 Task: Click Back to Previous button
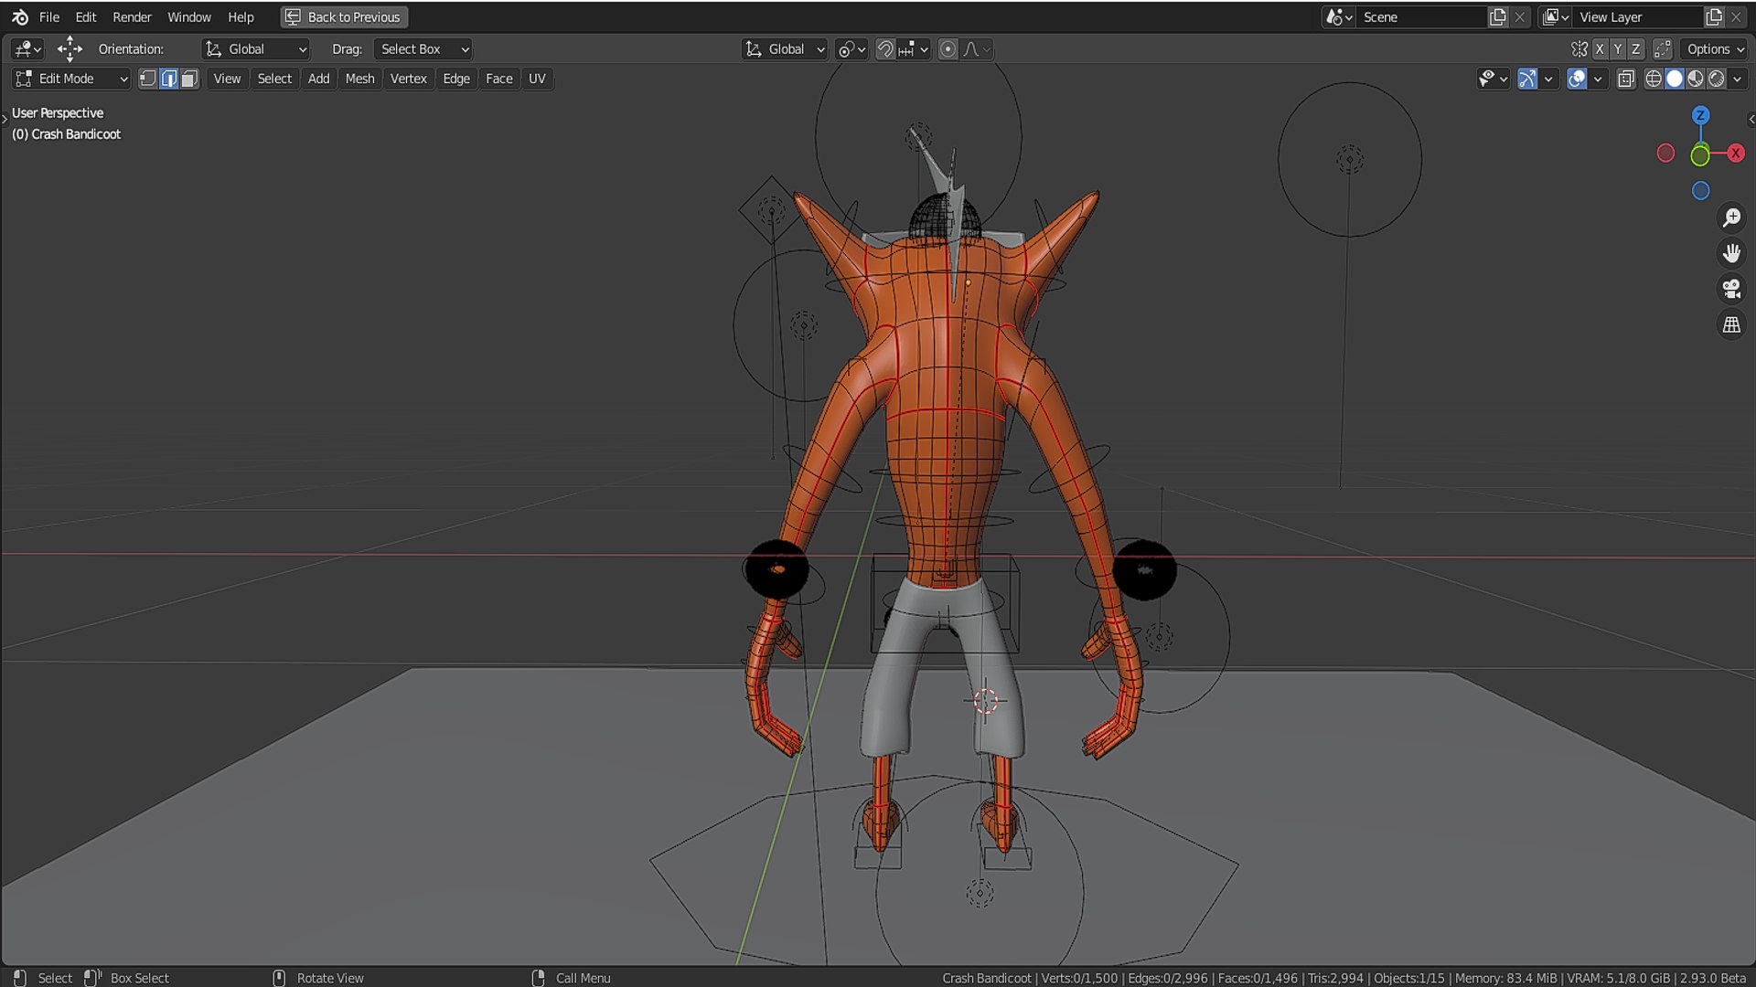coord(344,17)
